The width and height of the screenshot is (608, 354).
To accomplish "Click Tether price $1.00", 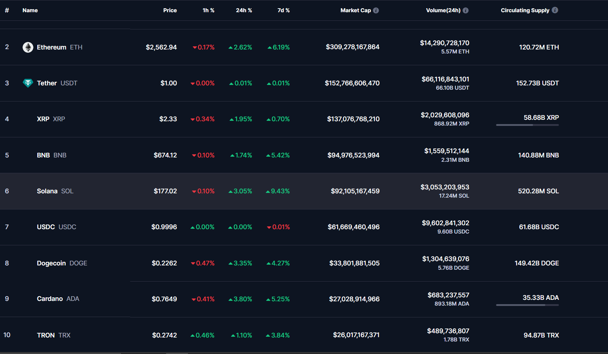I will 169,83.
